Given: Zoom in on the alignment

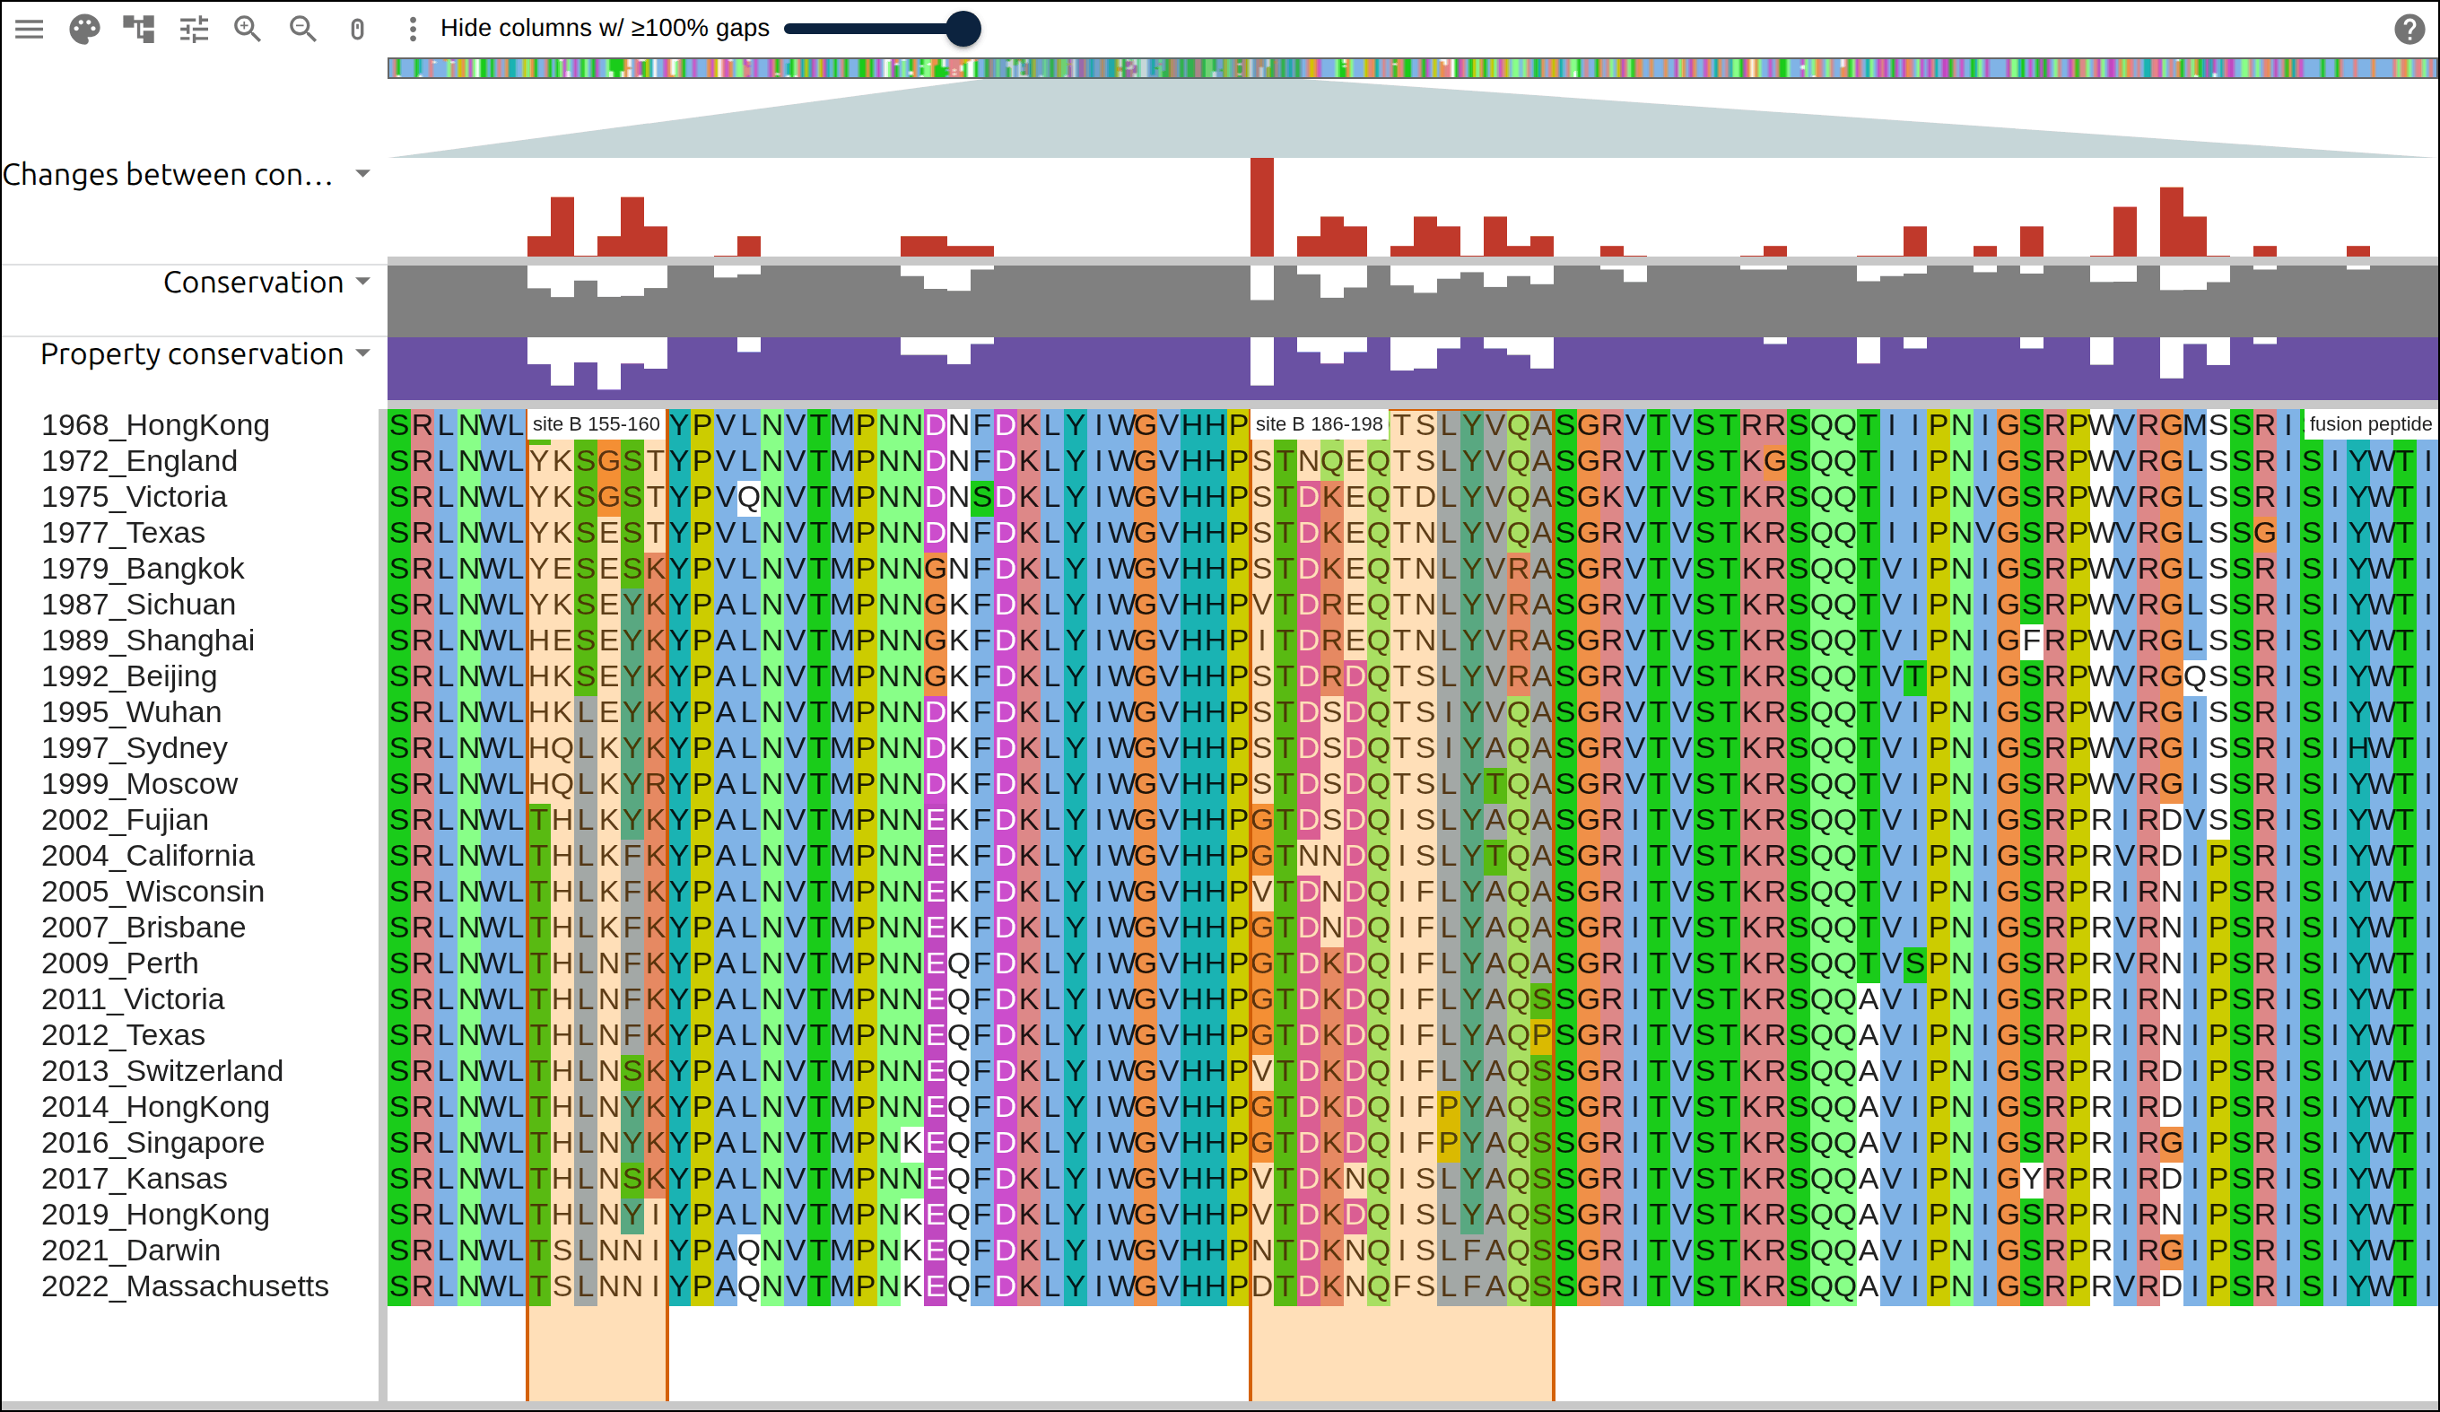Looking at the screenshot, I should pos(248,29).
